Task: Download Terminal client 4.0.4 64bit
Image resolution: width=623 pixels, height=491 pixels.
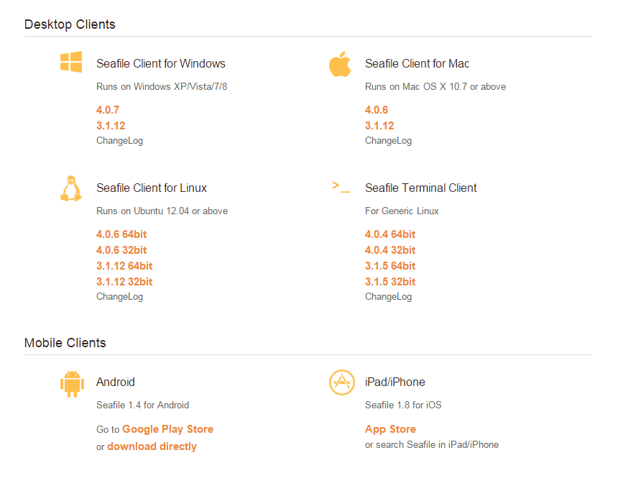Action: [x=390, y=234]
